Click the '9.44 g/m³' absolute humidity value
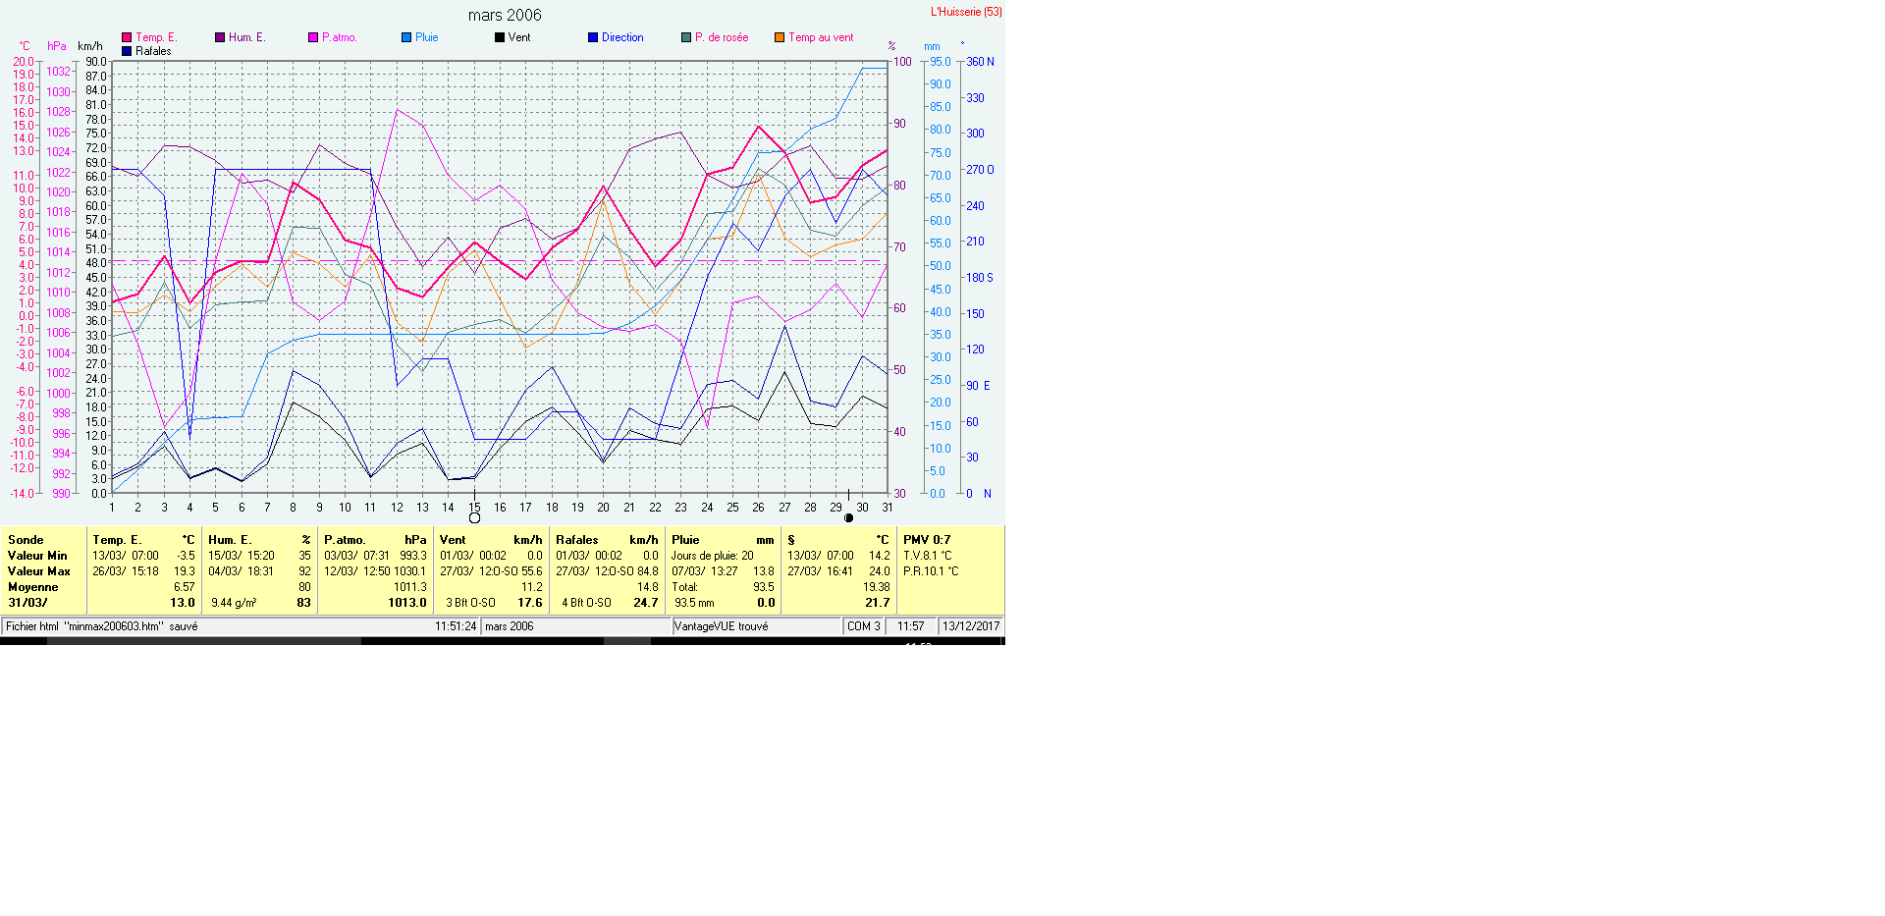 pos(234,603)
